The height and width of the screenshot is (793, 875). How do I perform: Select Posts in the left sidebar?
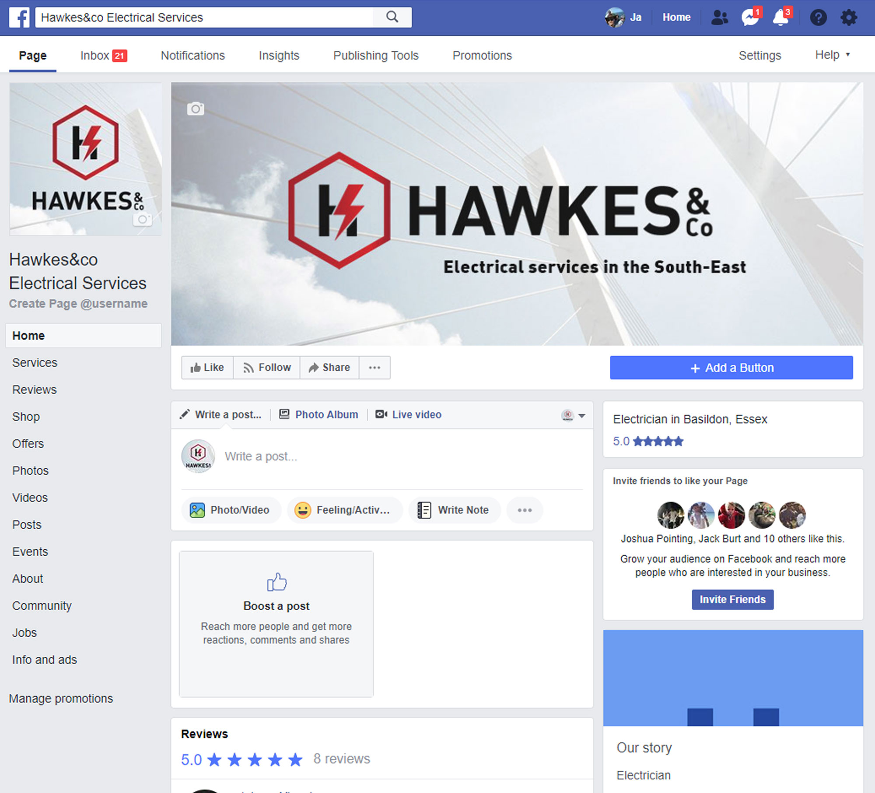[27, 525]
